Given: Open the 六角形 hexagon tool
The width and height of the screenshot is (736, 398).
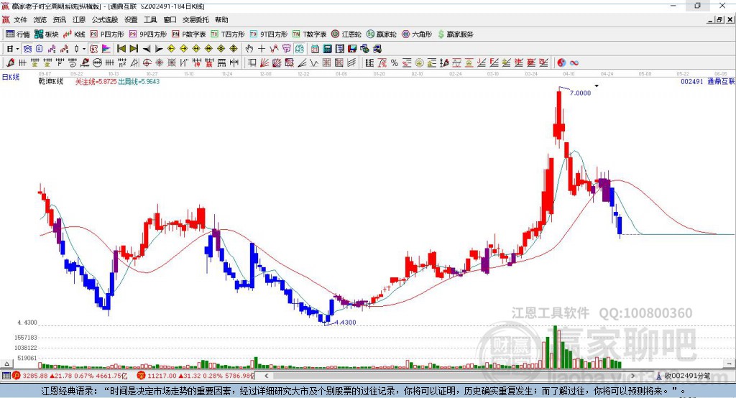Looking at the screenshot, I should pyautogui.click(x=417, y=34).
